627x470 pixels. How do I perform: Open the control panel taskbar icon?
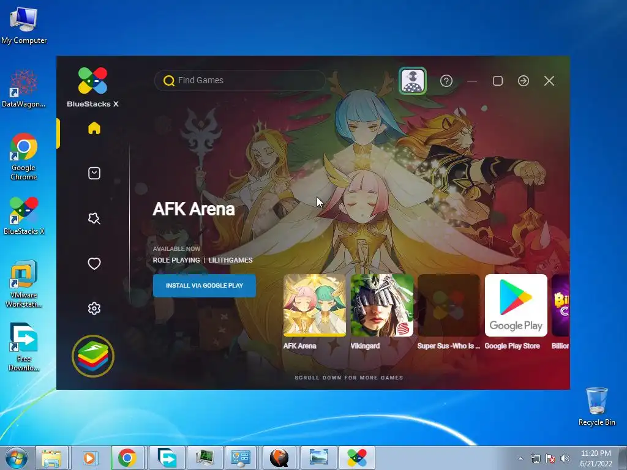241,458
